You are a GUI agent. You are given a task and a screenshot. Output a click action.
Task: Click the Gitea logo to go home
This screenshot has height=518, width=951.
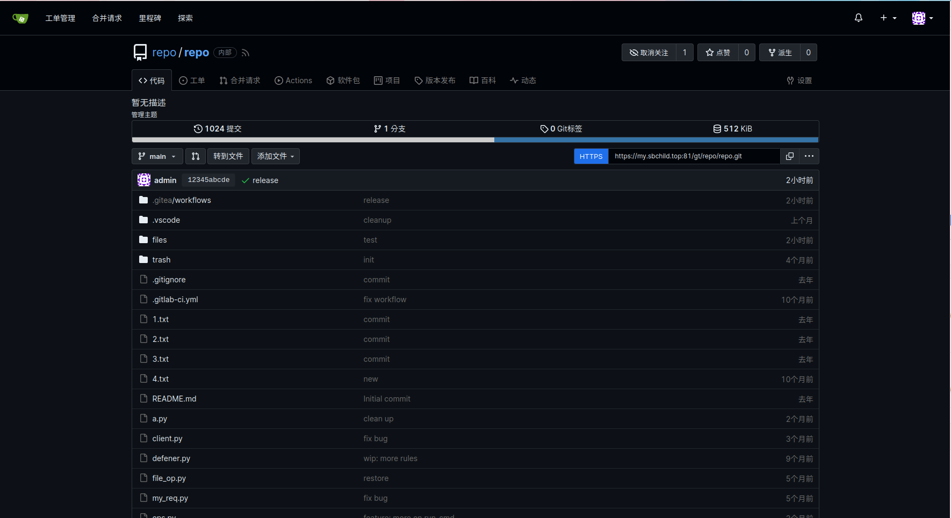(x=20, y=18)
